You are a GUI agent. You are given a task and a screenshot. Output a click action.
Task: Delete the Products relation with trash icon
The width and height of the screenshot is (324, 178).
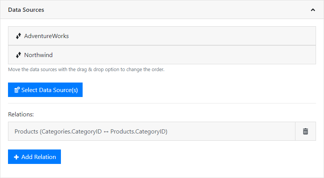(x=305, y=131)
